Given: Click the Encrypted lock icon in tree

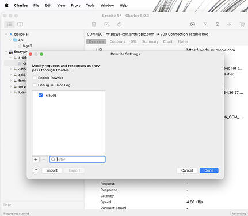Looking at the screenshot, I should coord(11,52).
